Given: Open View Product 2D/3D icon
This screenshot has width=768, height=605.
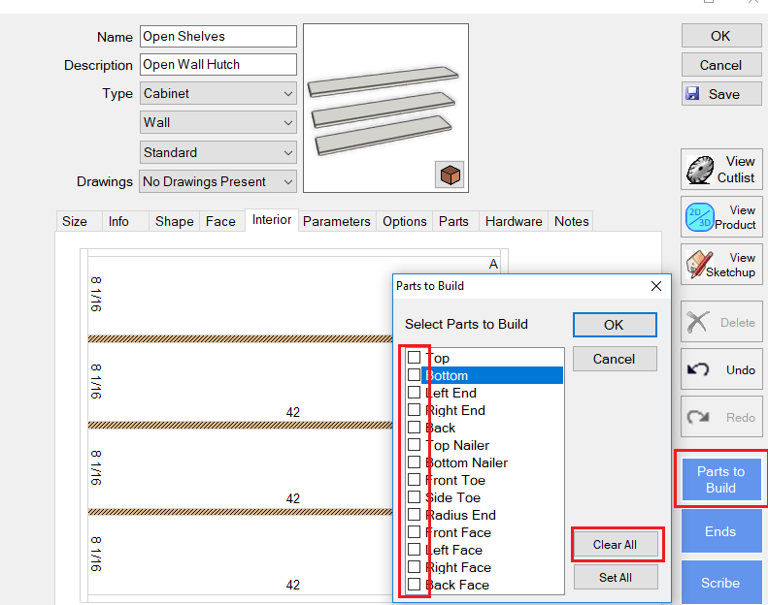Looking at the screenshot, I should click(x=700, y=216).
